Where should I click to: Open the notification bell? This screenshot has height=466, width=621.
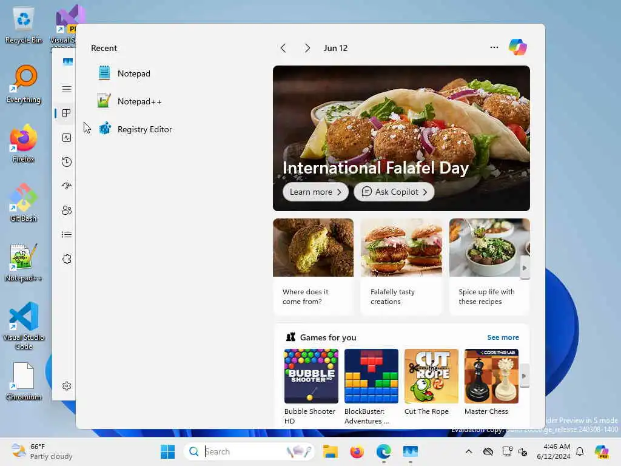pos(580,451)
